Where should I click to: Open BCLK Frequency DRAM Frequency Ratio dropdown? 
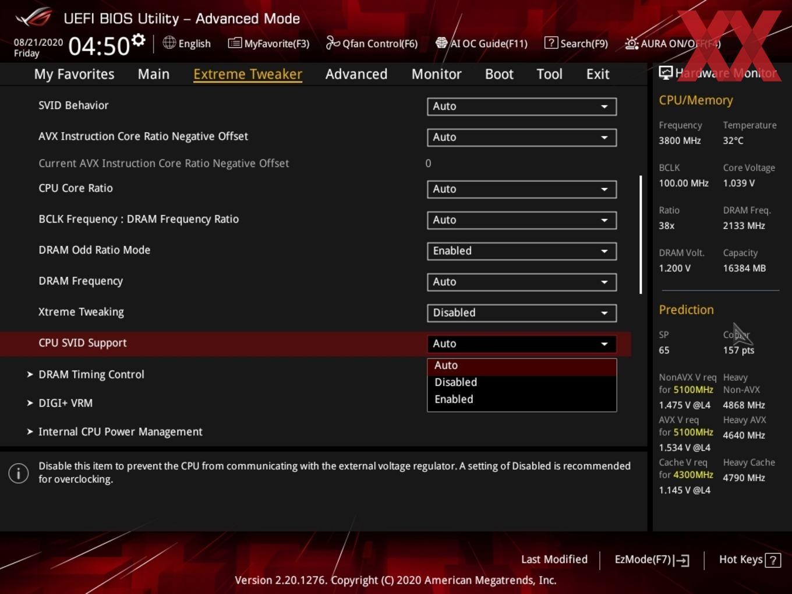[x=522, y=220]
